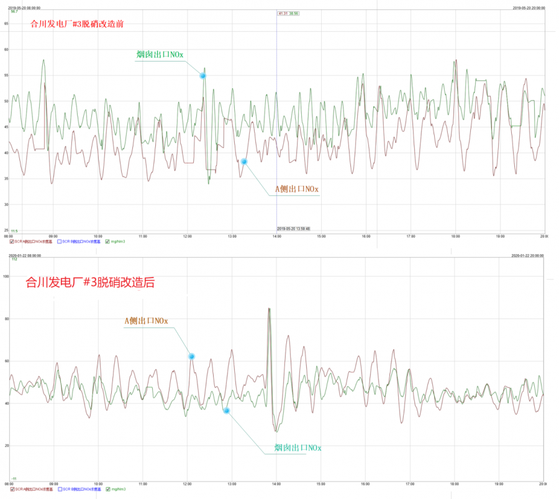This screenshot has height=499, width=559.
Task: Click cursor value readout 41.31 38.56
Action: pos(288,14)
